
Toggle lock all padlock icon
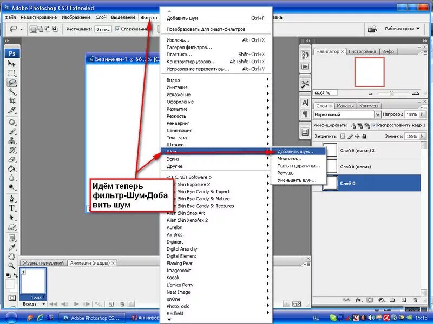pyautogui.click(x=364, y=136)
